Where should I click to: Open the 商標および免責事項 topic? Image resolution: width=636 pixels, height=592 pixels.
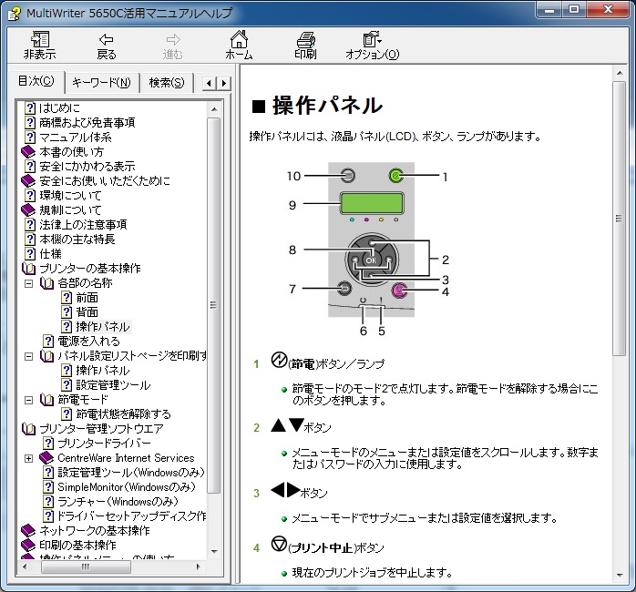(87, 122)
